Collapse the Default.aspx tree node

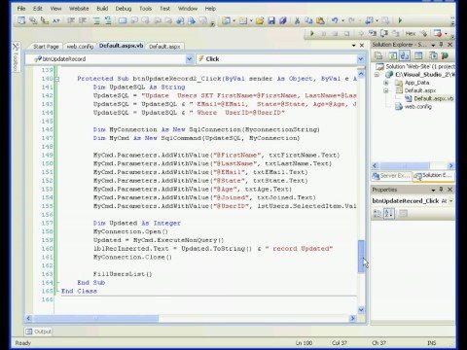tap(386, 90)
